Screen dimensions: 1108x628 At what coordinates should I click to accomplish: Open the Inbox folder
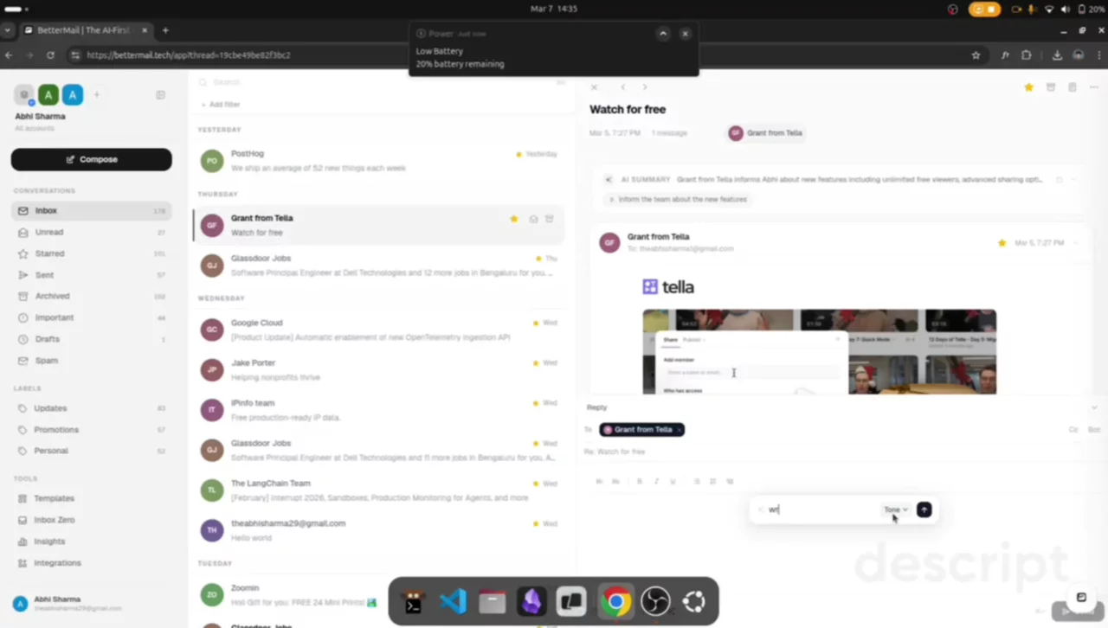pyautogui.click(x=91, y=211)
